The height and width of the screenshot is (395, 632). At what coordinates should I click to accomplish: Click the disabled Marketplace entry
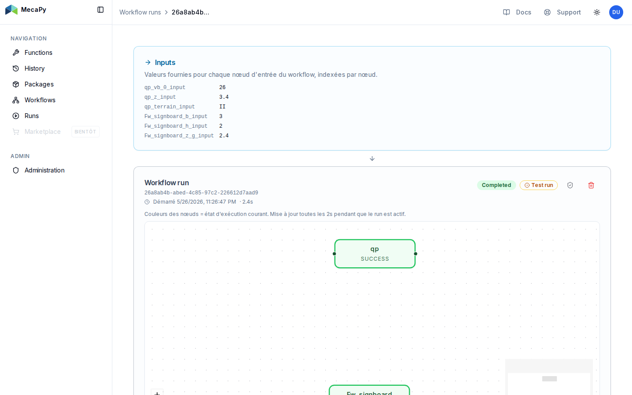(56, 132)
